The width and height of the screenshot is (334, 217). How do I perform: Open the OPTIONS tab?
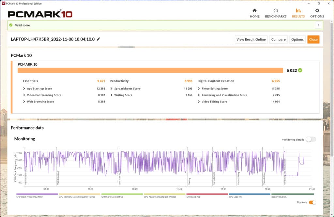pyautogui.click(x=317, y=13)
